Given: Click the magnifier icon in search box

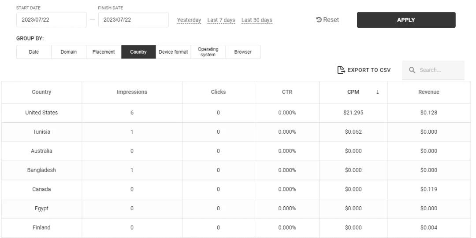Looking at the screenshot, I should [412, 70].
